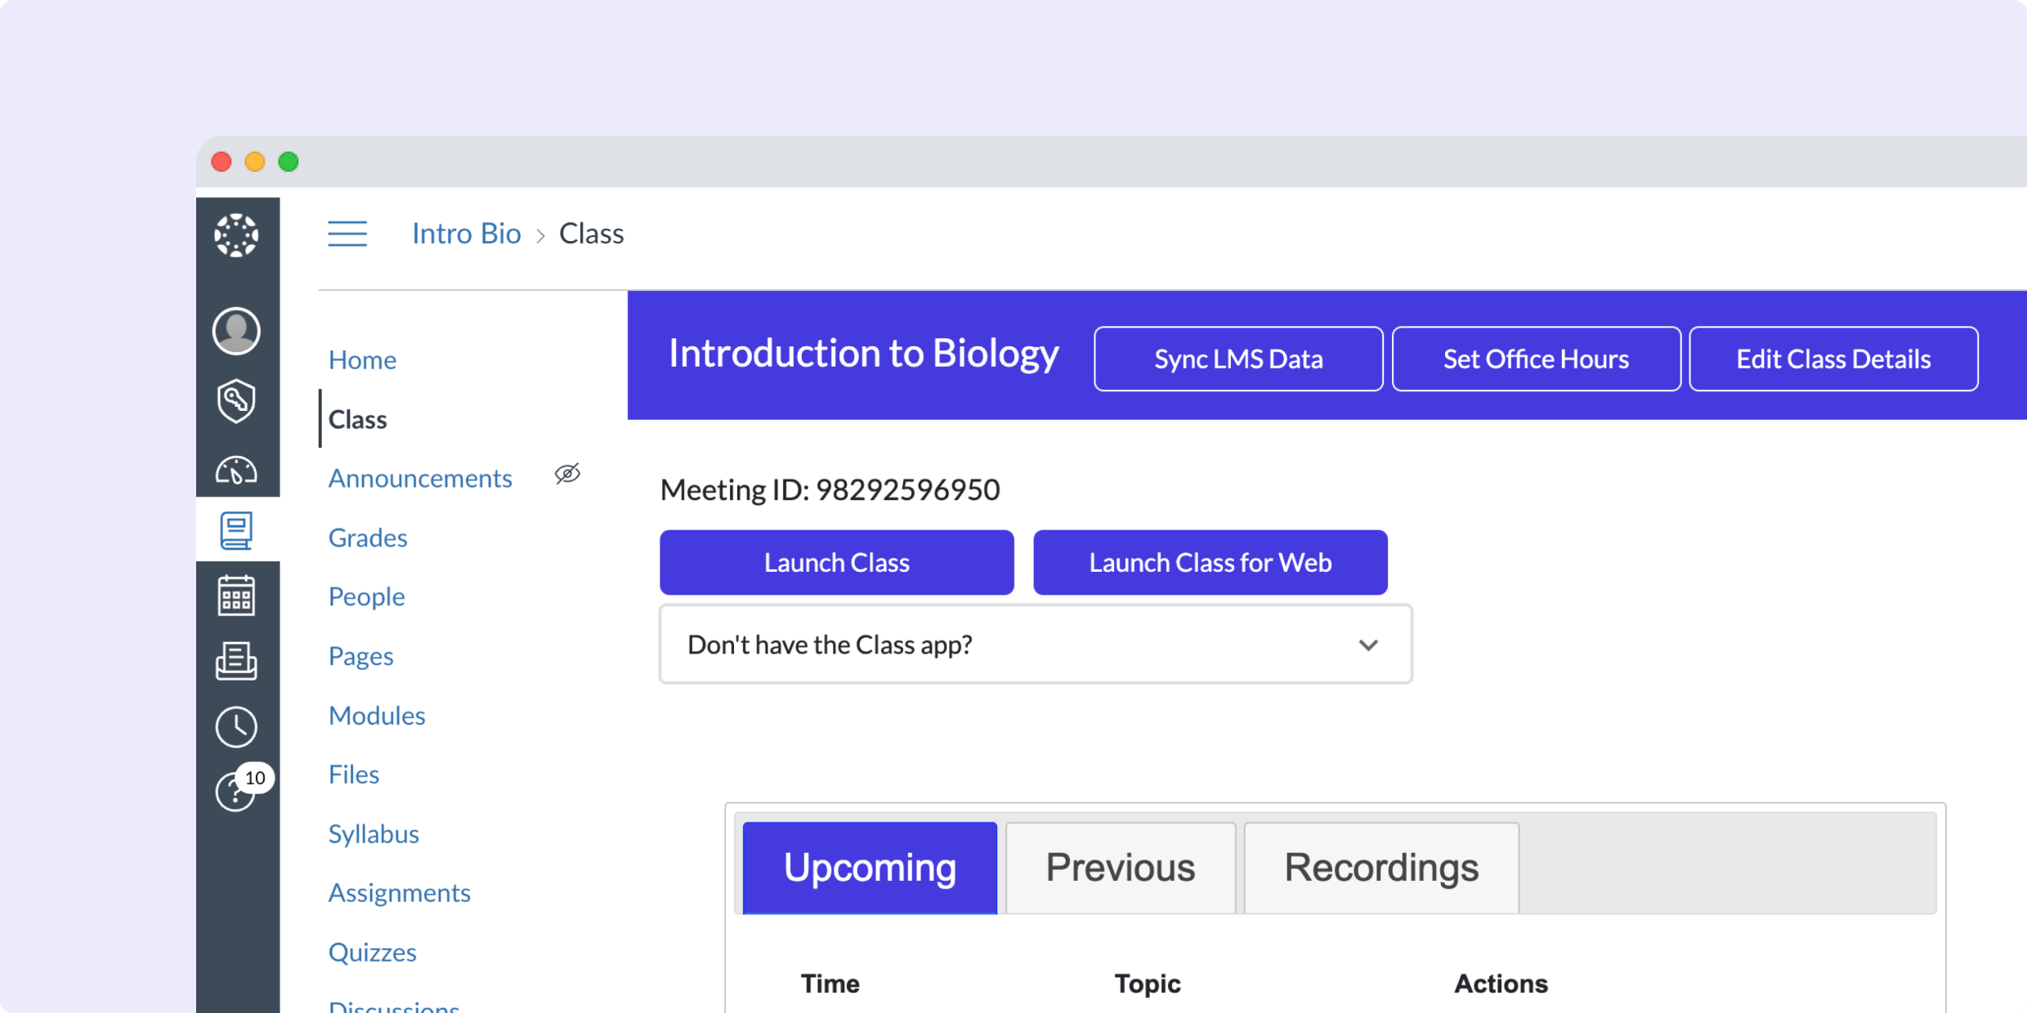Navigate back via Intro Bio breadcrumb
This screenshot has height=1013, width=2027.
pyautogui.click(x=466, y=234)
